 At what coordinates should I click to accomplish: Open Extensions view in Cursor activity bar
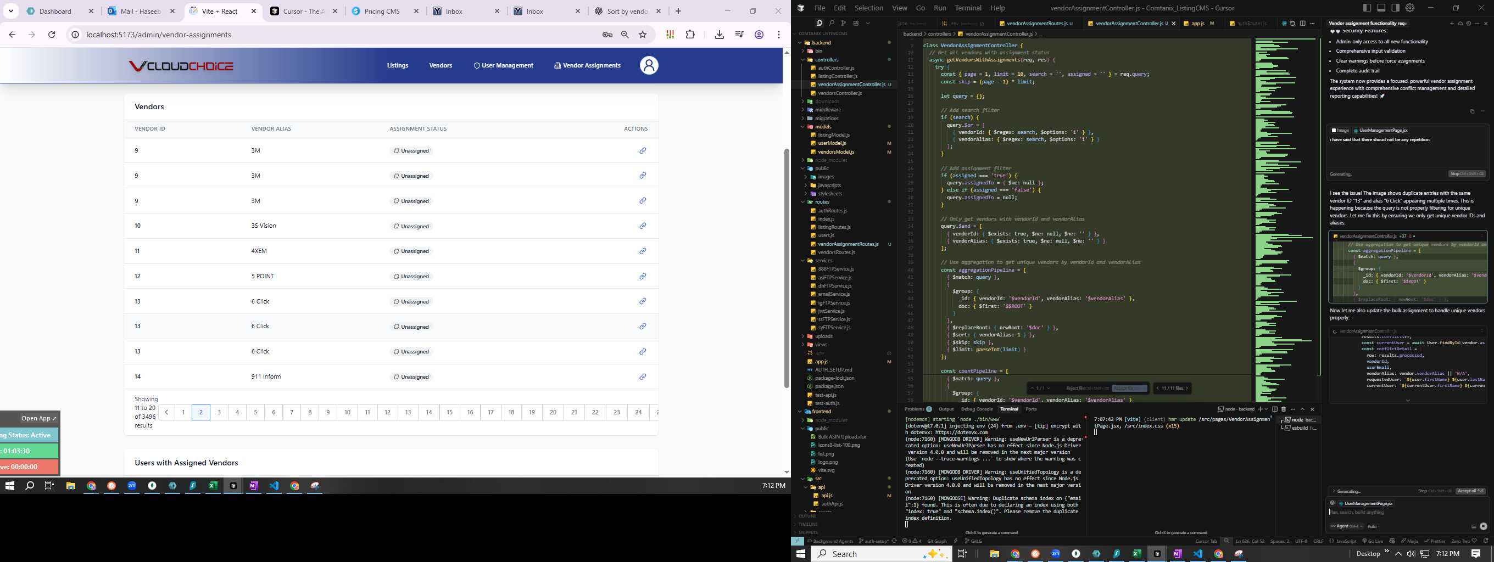click(x=855, y=23)
